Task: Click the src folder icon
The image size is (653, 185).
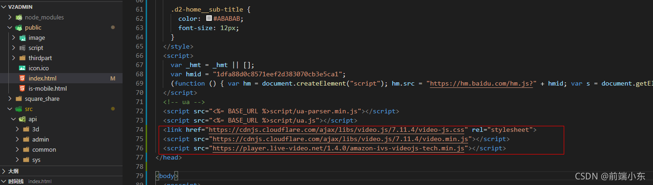Action: coord(19,109)
